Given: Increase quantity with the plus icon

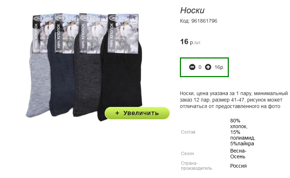Looking at the screenshot, I should coord(208,67).
